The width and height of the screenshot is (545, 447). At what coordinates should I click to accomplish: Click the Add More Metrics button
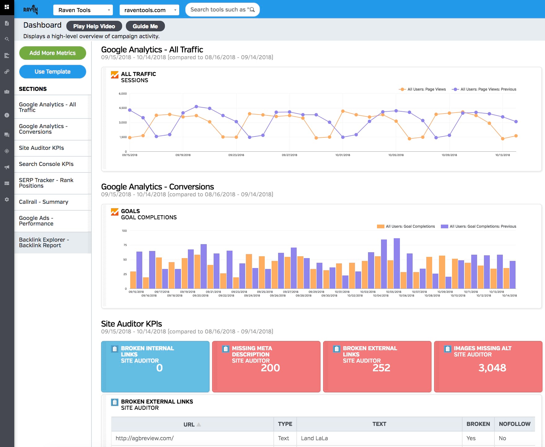(52, 53)
